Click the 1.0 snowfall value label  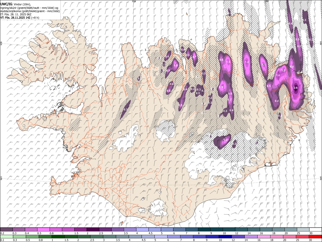pyautogui.click(x=228, y=62)
